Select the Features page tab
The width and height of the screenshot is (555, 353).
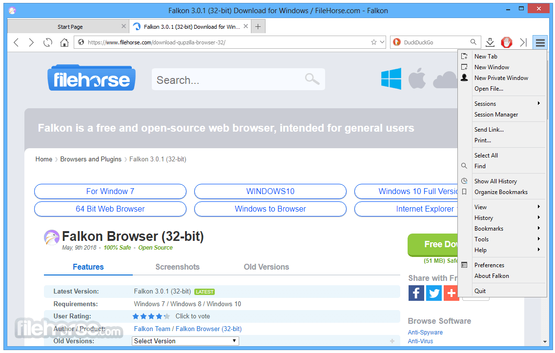point(88,267)
